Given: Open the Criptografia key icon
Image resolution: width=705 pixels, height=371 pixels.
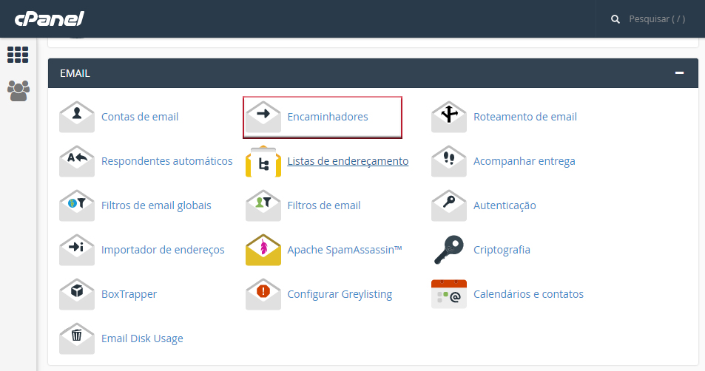Looking at the screenshot, I should tap(449, 250).
